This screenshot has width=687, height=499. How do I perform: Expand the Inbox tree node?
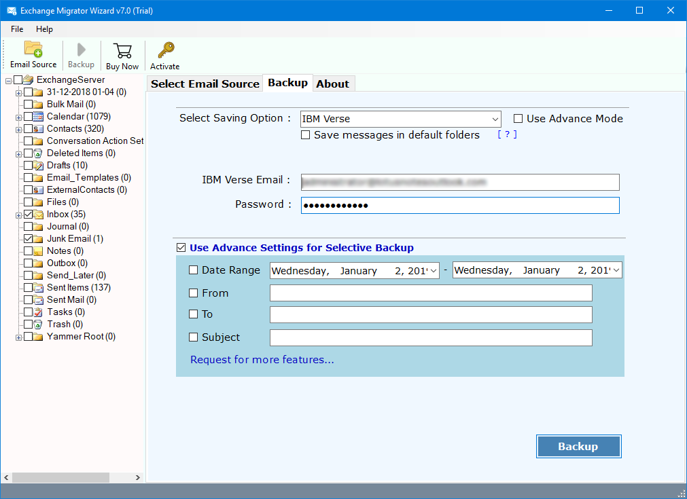pos(18,216)
